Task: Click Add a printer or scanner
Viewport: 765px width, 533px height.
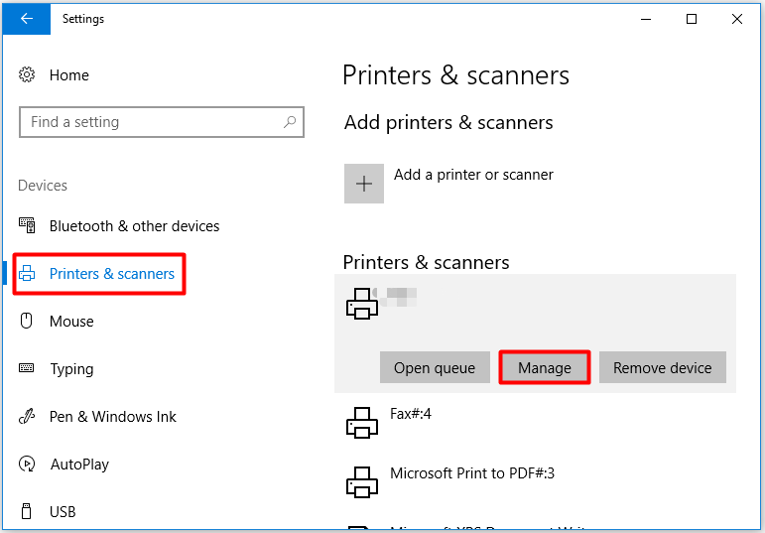Action: [x=473, y=175]
